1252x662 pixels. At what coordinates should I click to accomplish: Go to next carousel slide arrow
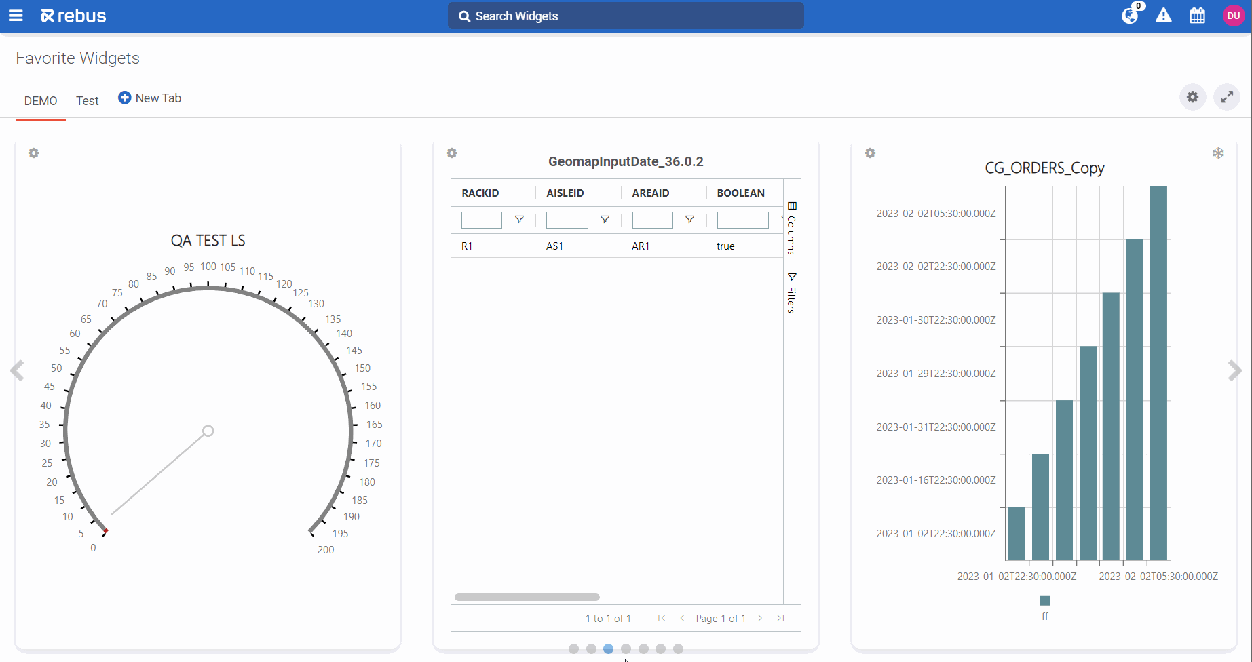tap(1234, 370)
